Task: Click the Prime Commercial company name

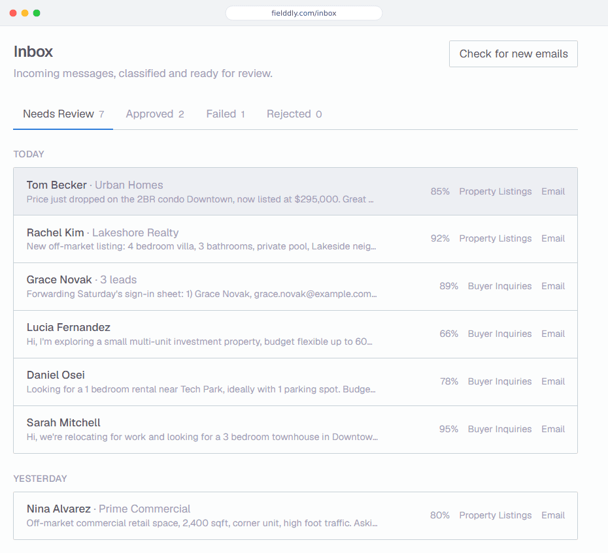Action: tap(144, 509)
